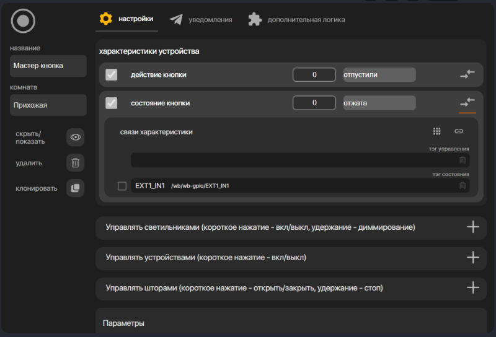Edit the name field Мастер кнопка
Viewport: 496px width, 337px height.
(x=48, y=66)
